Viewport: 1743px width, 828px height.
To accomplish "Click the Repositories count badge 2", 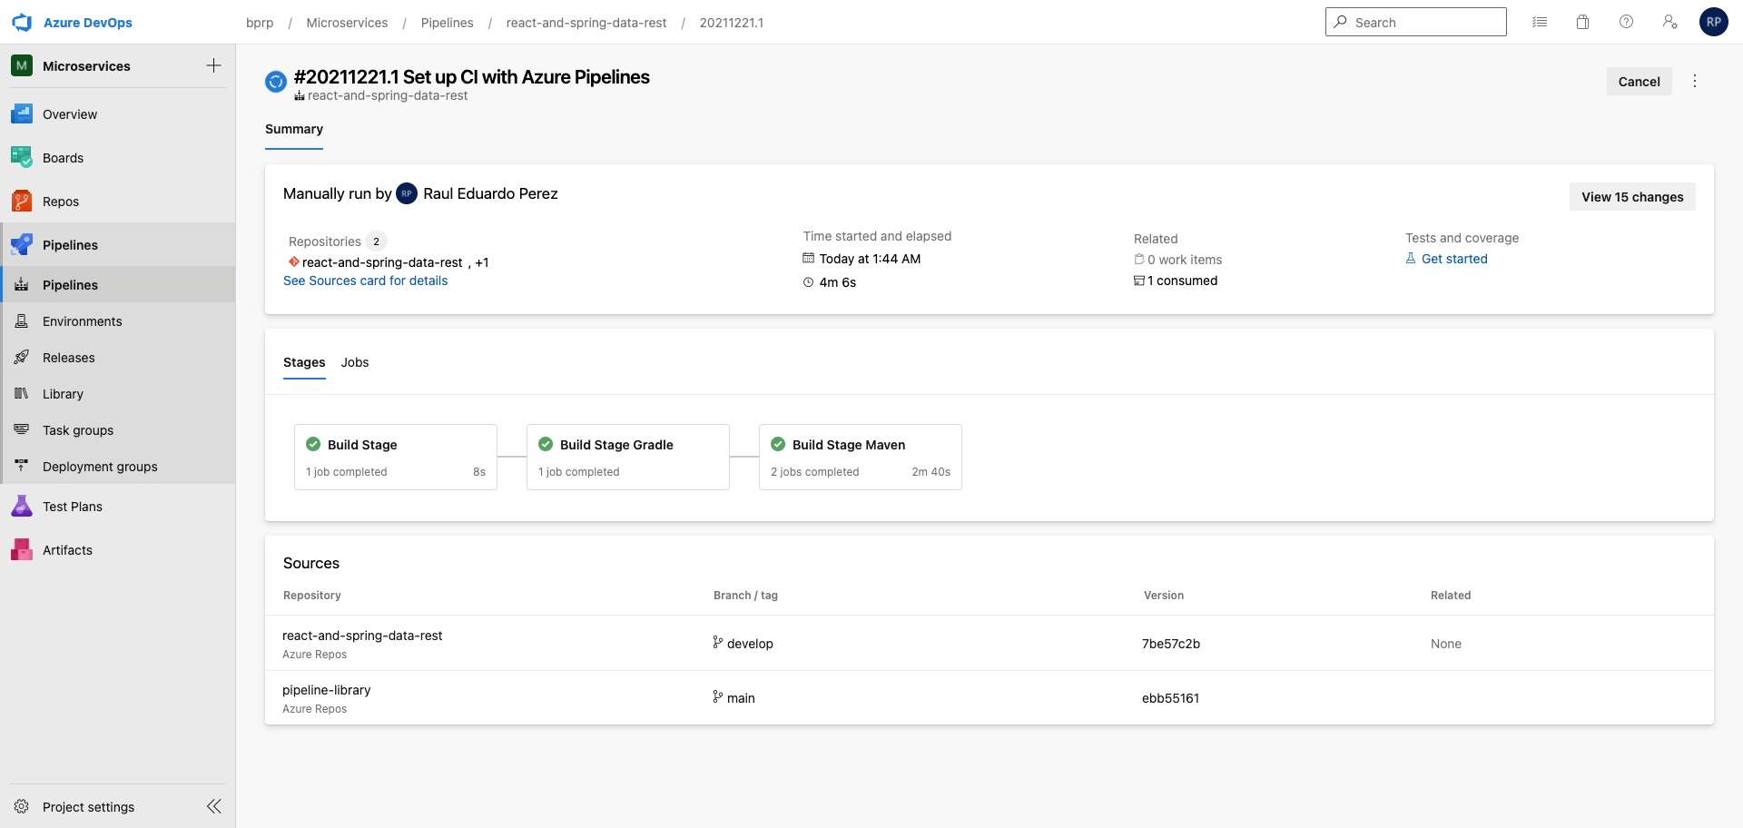I will click(x=376, y=241).
